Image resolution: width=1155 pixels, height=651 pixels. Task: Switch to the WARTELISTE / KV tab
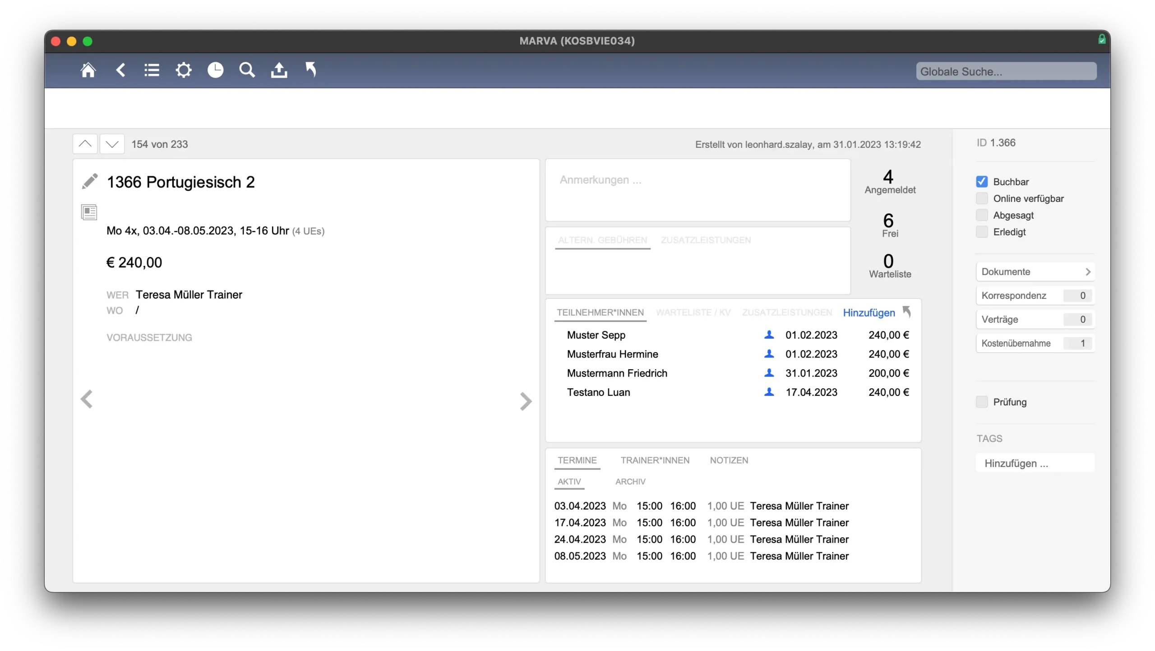tap(693, 312)
